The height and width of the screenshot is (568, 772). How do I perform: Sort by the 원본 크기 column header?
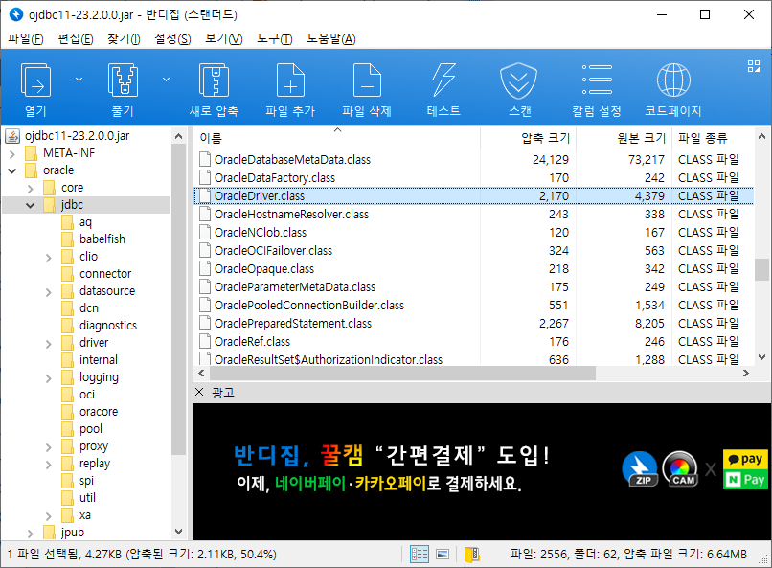click(x=624, y=138)
